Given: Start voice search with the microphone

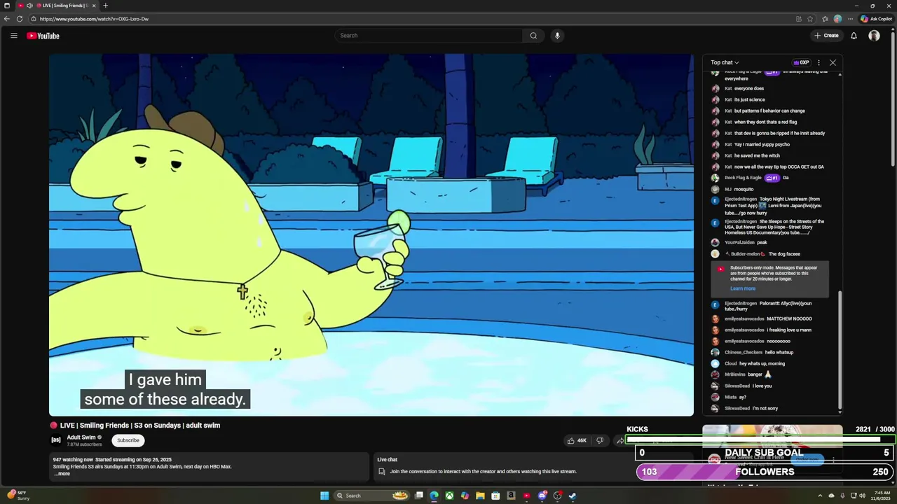Looking at the screenshot, I should (557, 36).
